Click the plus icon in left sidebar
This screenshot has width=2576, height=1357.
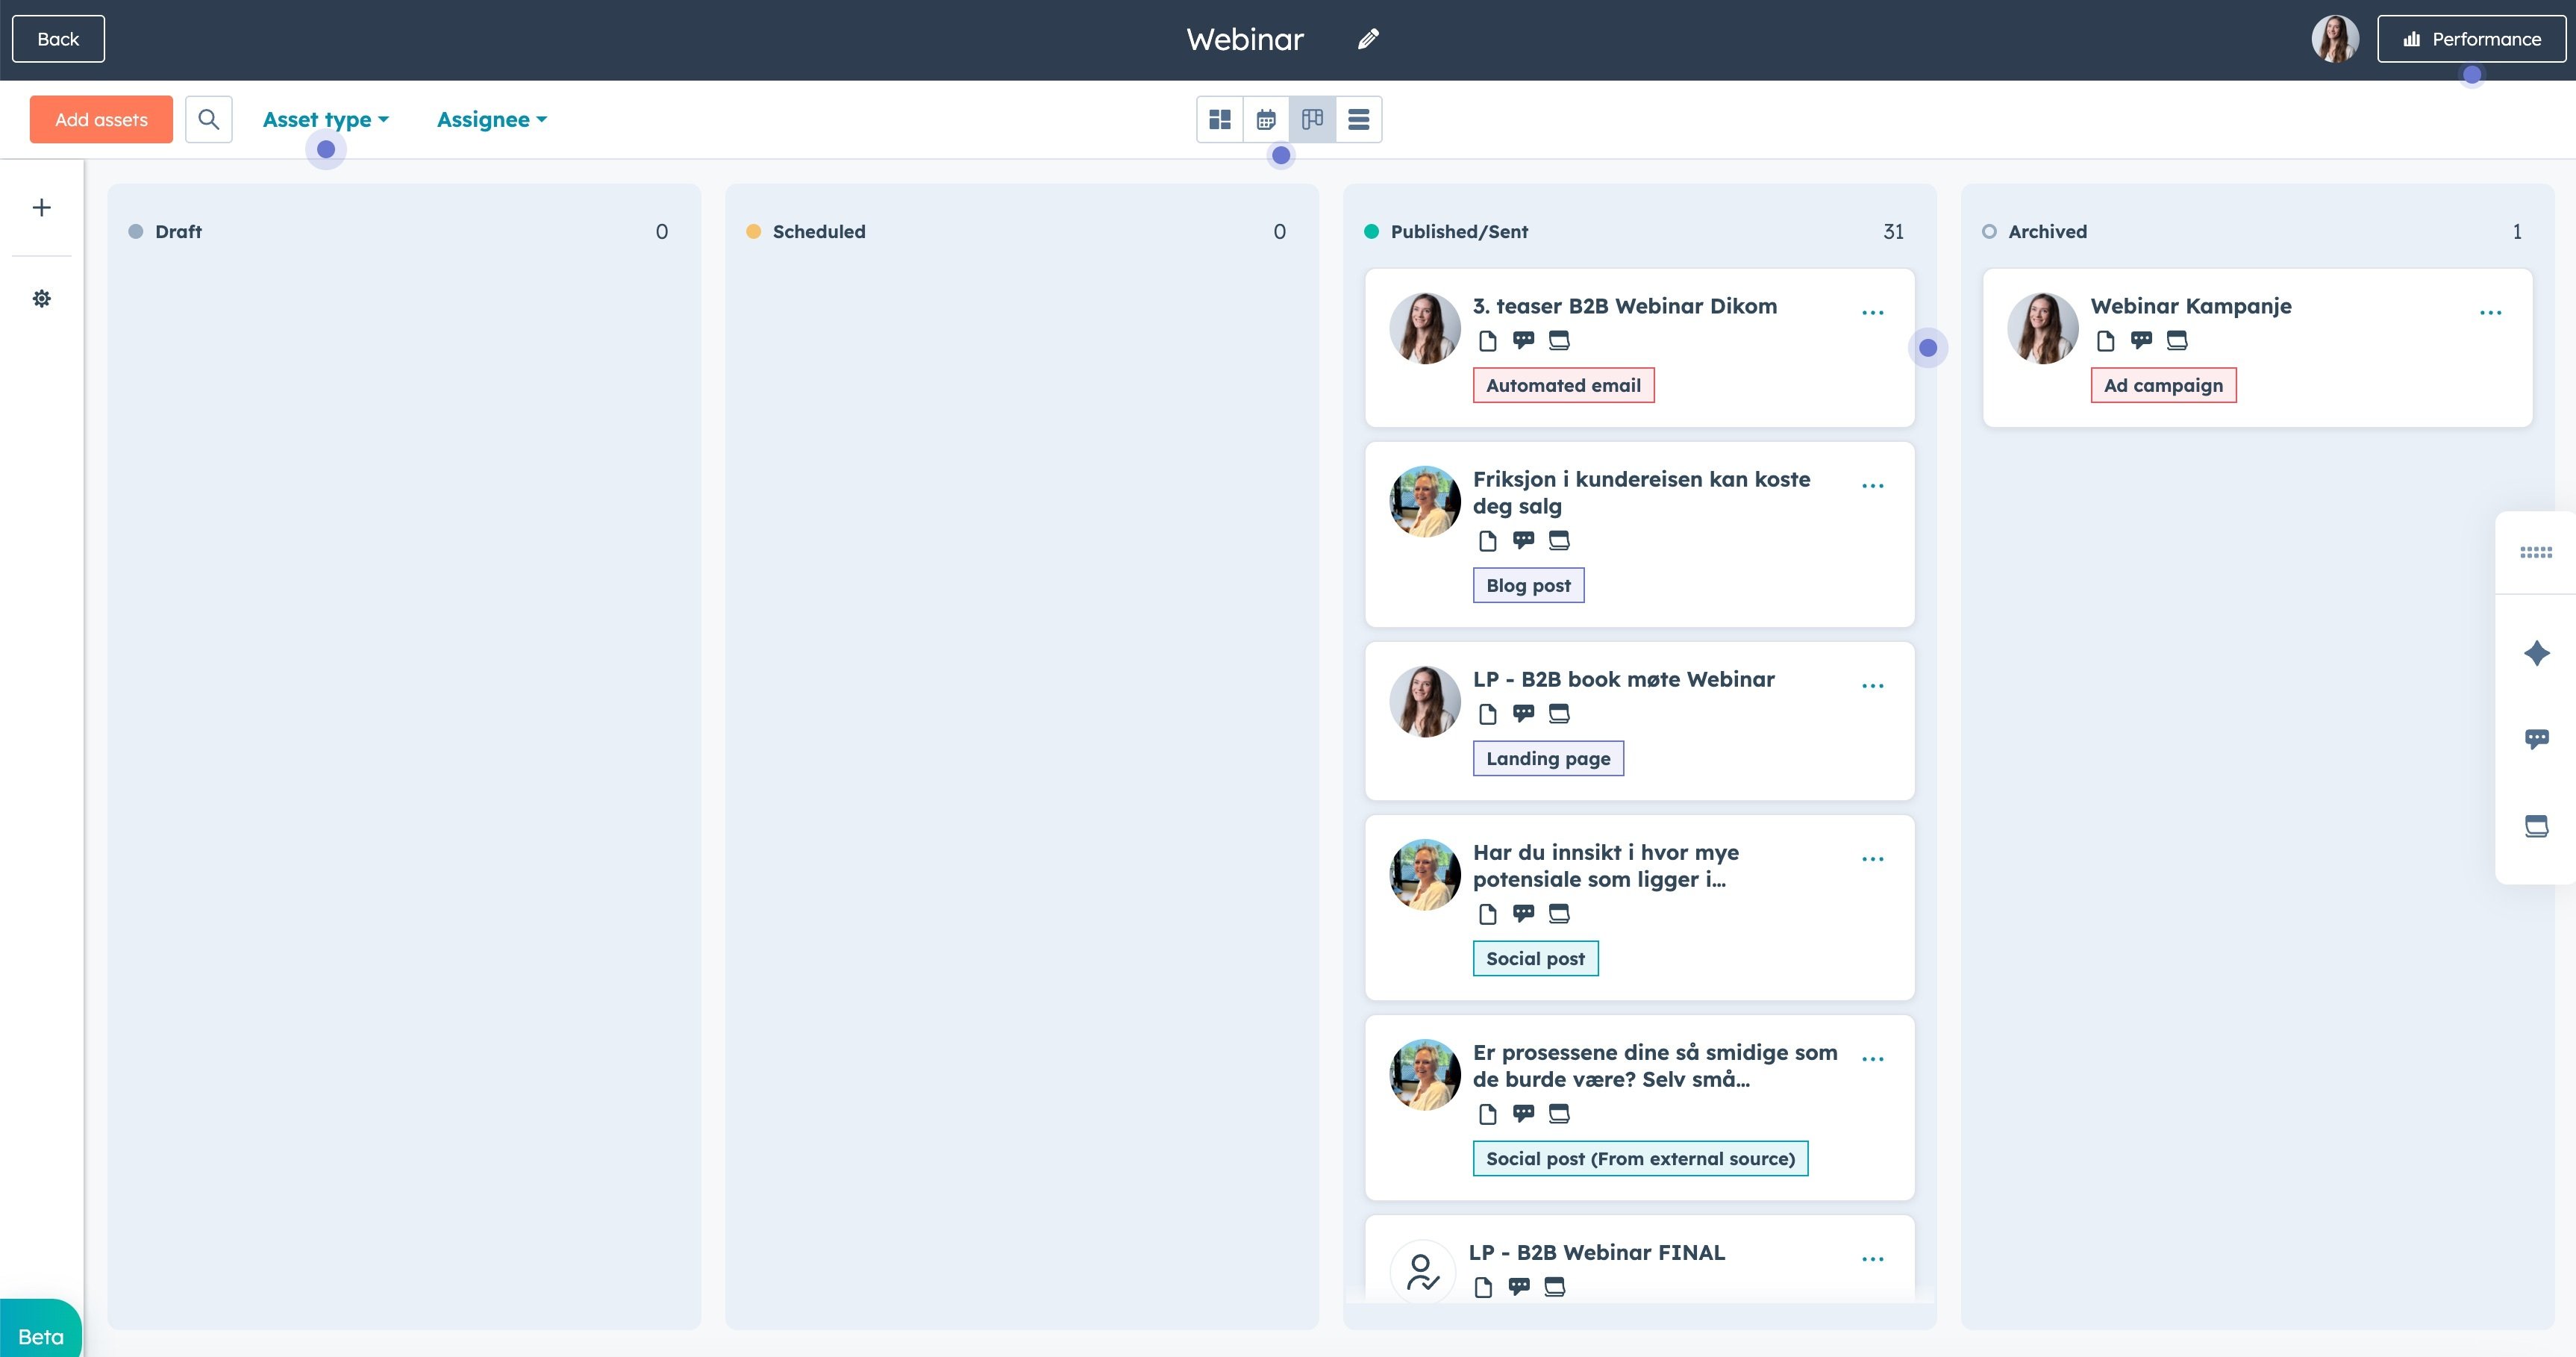(x=41, y=207)
